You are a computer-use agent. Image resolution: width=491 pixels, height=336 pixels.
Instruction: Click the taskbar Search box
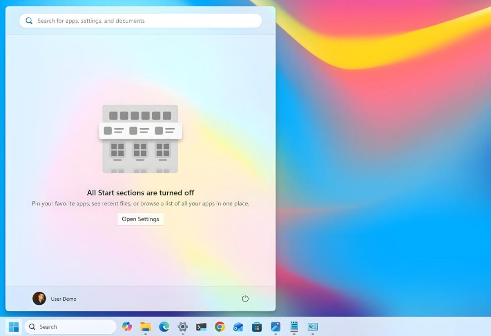point(70,326)
